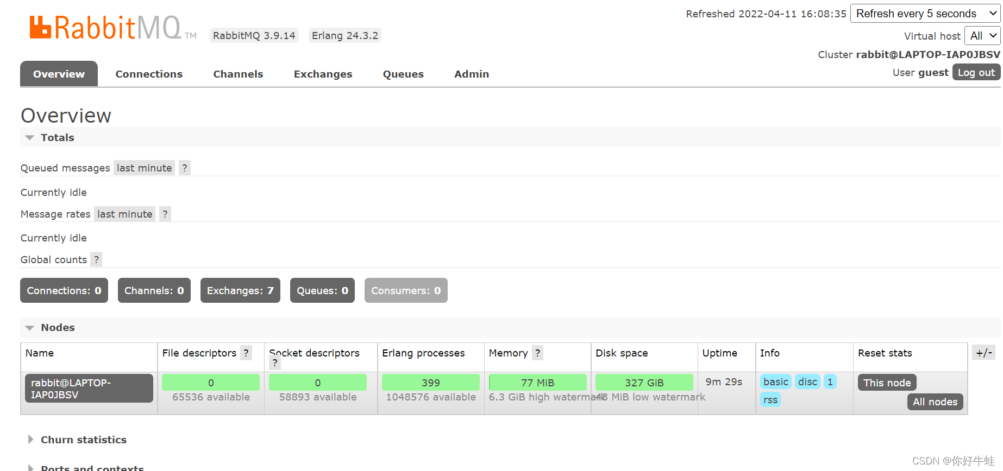Viewport: 1003px width, 471px height.
Task: Click the Overview page heading
Action: [66, 116]
